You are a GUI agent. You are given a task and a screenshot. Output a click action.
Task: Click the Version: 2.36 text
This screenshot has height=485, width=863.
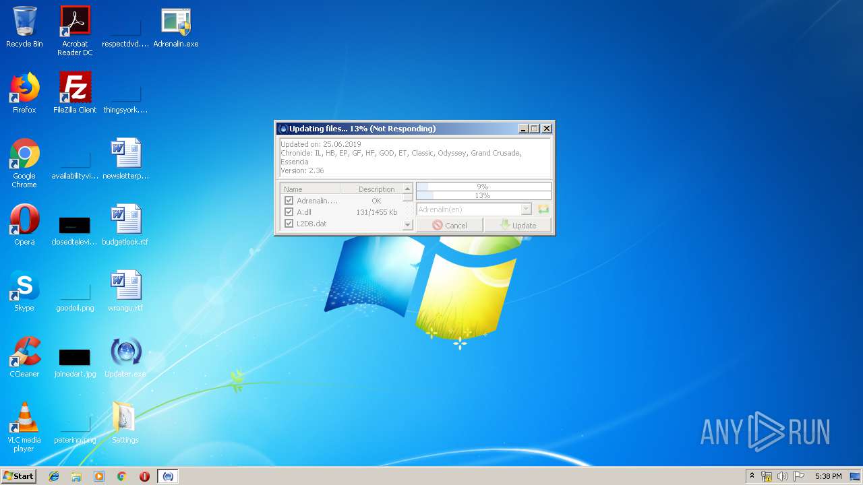coord(302,170)
